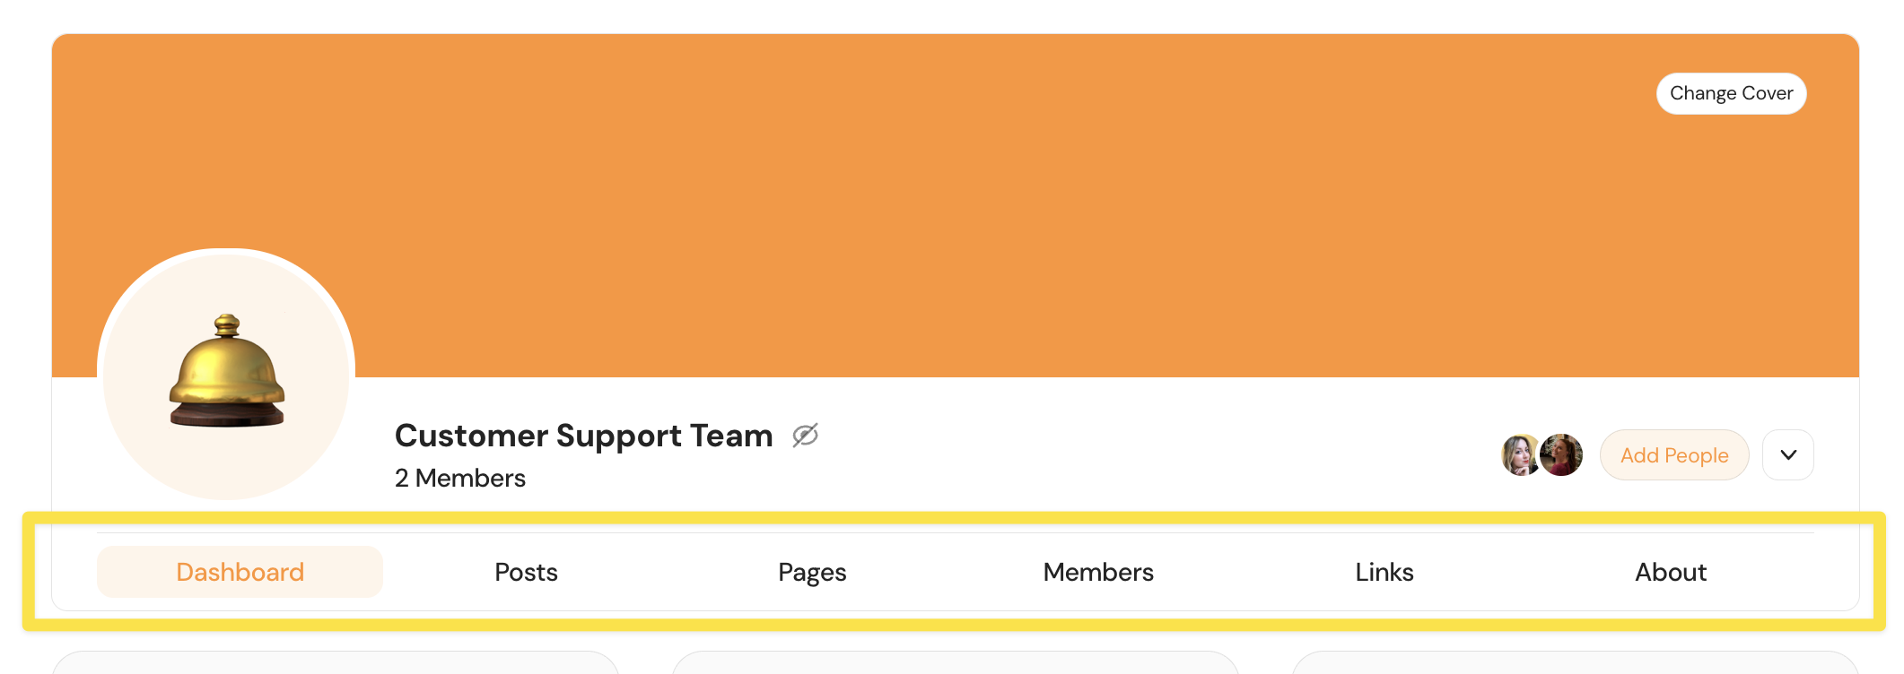The height and width of the screenshot is (674, 1904).
Task: Click the crossed-out eye privacy icon
Action: 805,436
